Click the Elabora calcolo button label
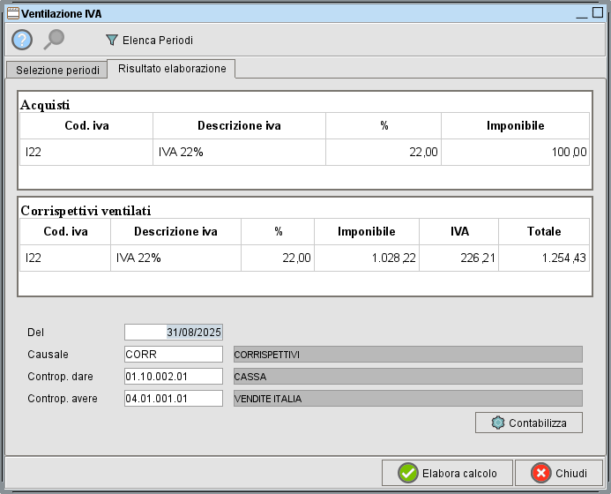 (x=459, y=474)
